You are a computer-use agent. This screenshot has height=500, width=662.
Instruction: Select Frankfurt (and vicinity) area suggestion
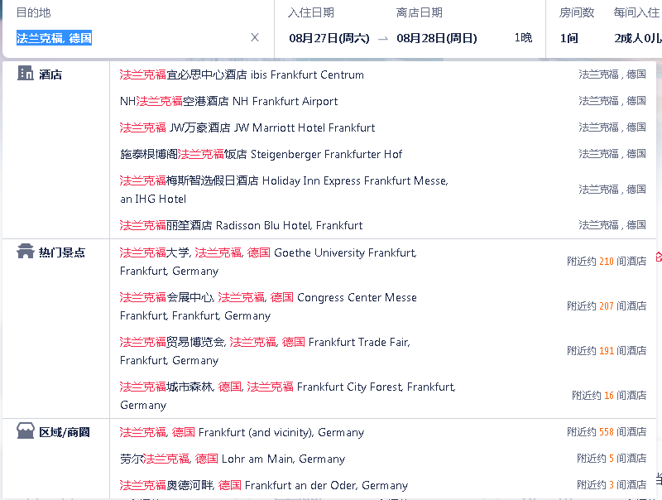[383, 432]
